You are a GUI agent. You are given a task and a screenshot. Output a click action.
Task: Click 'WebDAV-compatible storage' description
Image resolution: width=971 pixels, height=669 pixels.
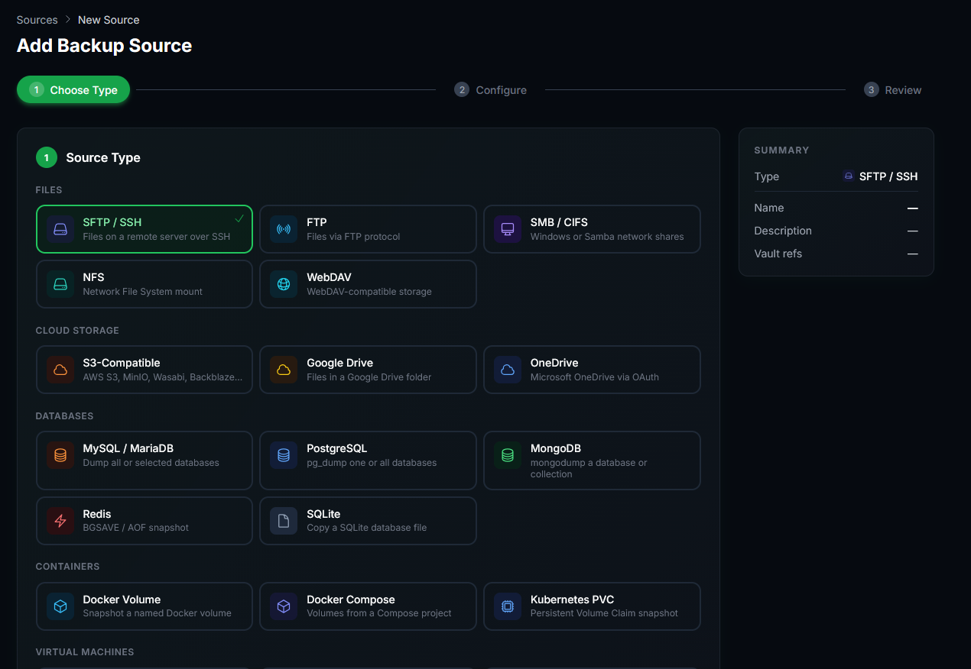[369, 292]
